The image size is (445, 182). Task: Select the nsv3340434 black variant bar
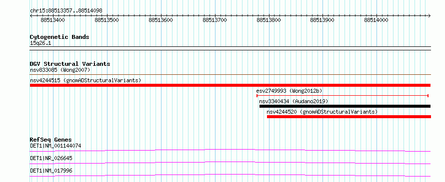coord(345,106)
